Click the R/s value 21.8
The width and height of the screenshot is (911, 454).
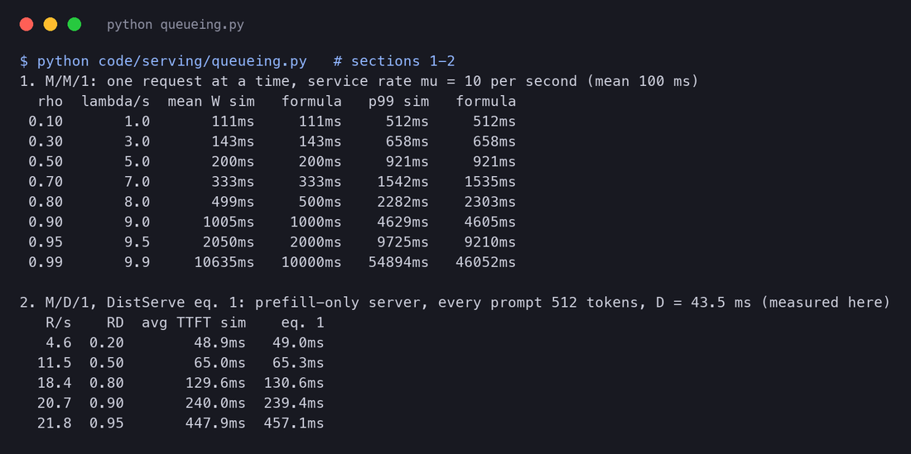point(55,423)
